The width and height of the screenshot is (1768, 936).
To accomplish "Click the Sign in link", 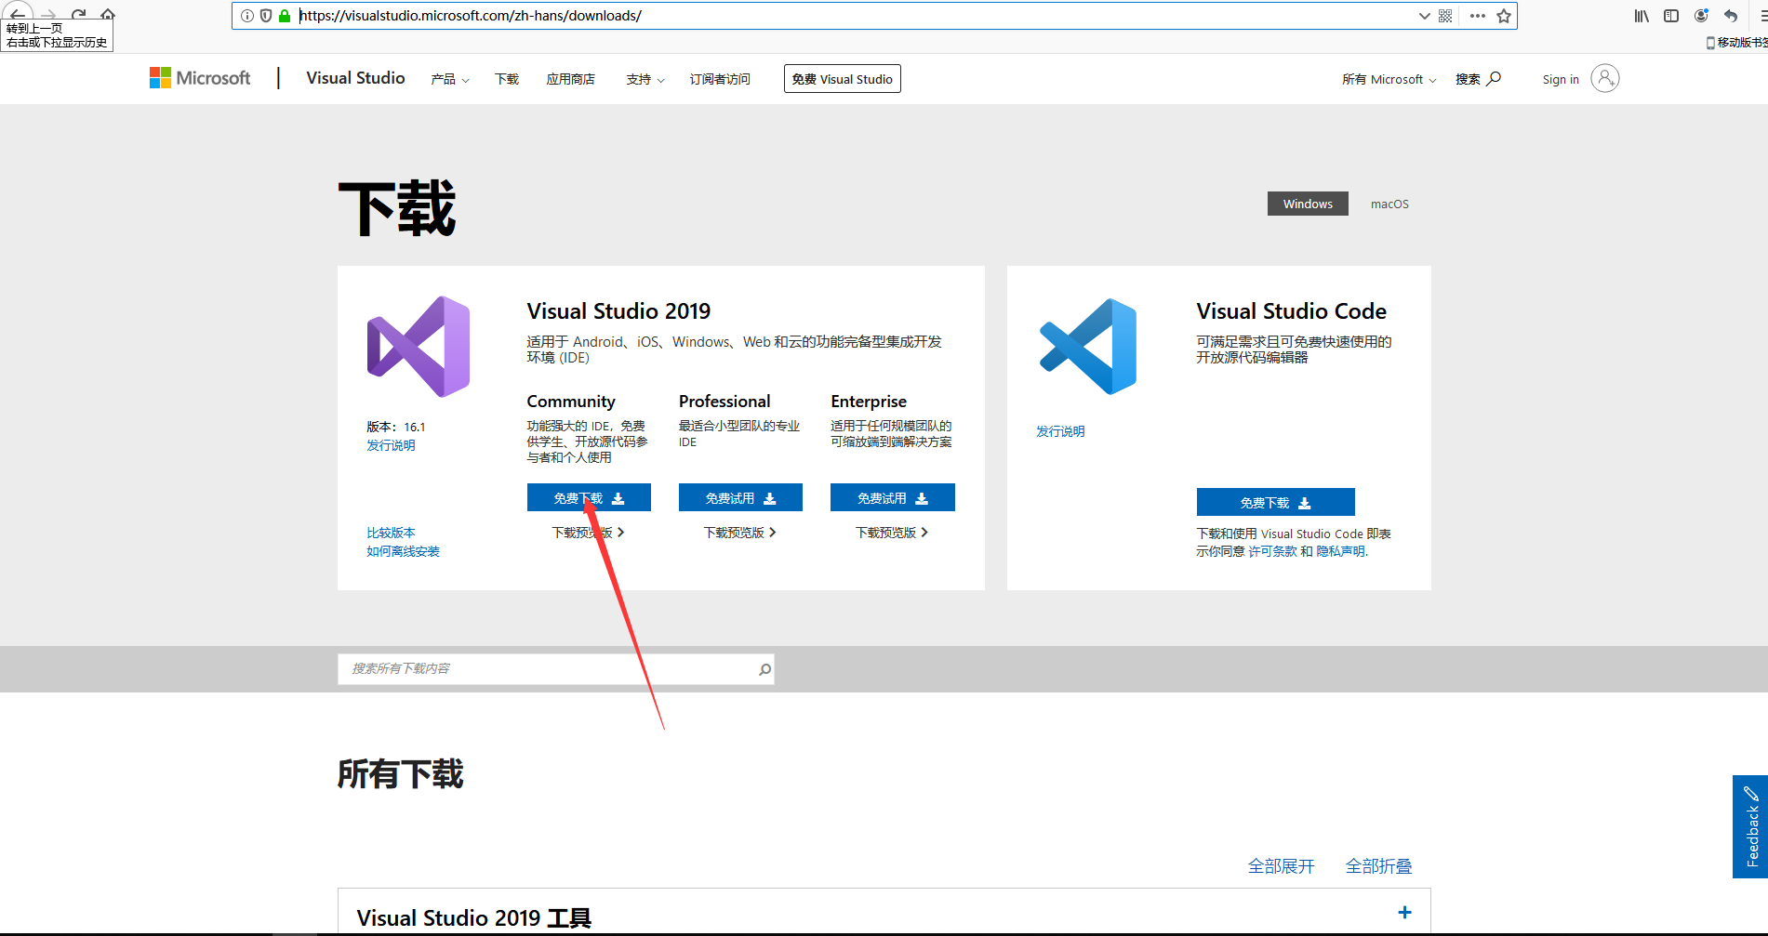I will pos(1561,79).
